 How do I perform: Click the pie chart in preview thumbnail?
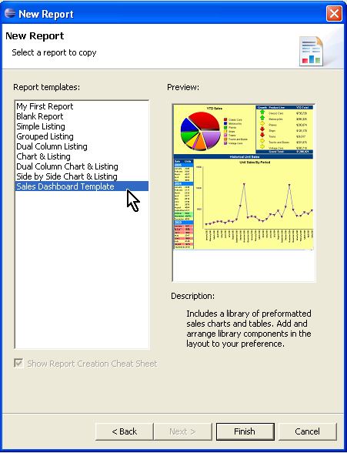201,131
